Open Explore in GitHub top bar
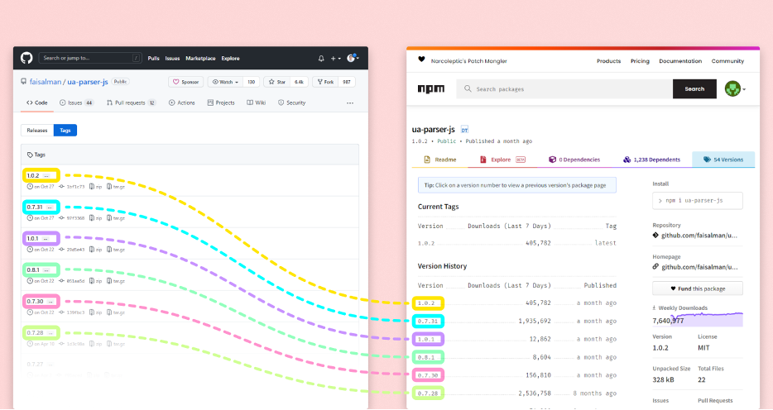Image resolution: width=773 pixels, height=410 pixels. coord(230,58)
